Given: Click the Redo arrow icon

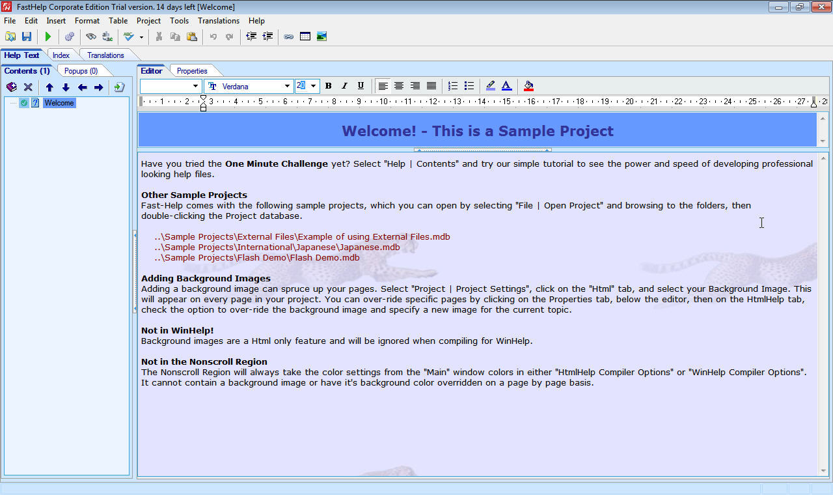Looking at the screenshot, I should point(229,36).
